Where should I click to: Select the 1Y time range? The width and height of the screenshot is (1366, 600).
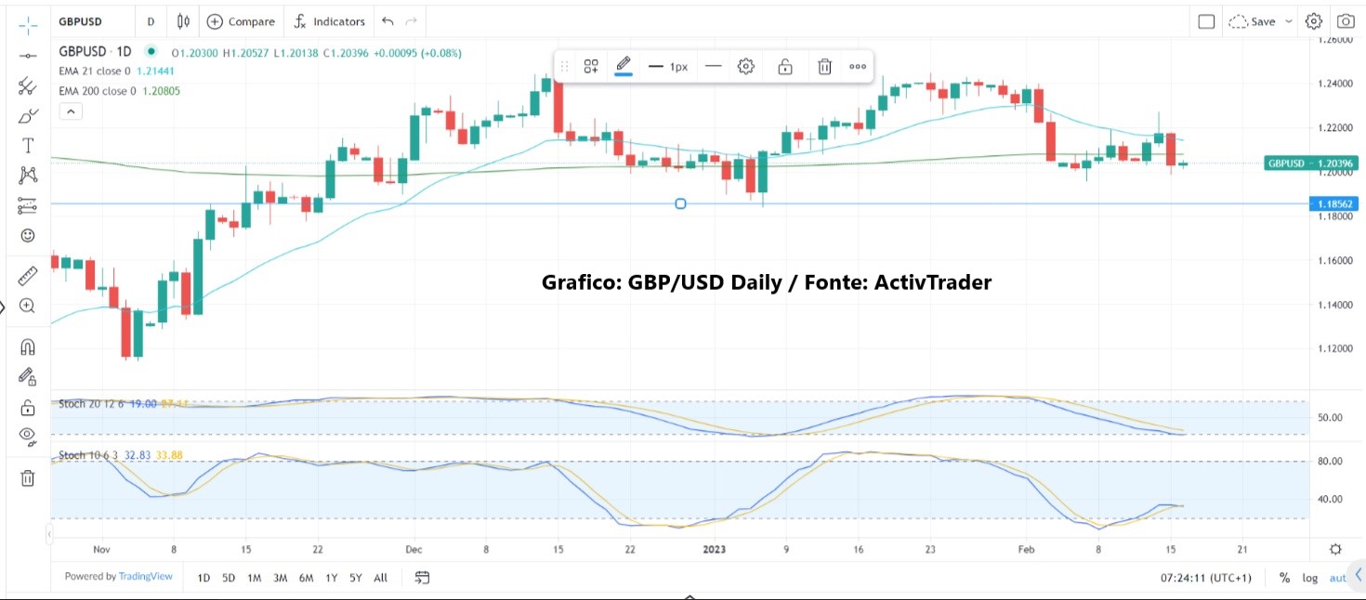click(x=331, y=578)
